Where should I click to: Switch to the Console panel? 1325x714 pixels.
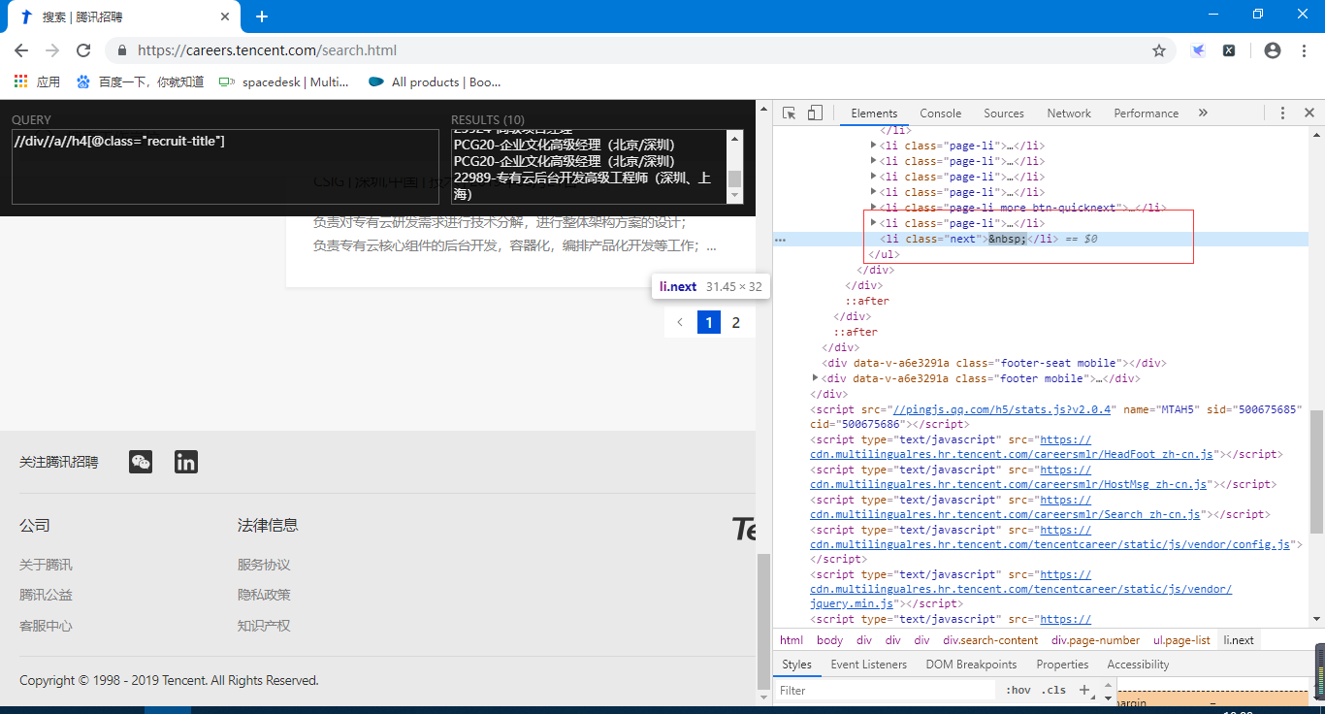click(x=941, y=114)
